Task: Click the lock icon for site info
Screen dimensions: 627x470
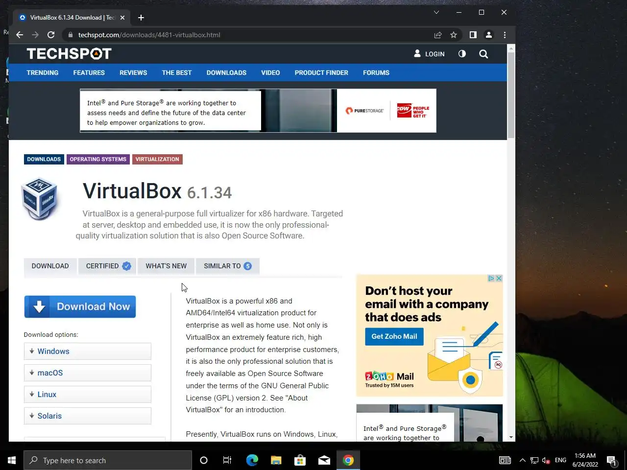Action: point(71,35)
